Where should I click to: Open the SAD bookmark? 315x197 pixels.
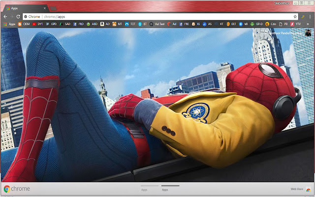point(65,24)
